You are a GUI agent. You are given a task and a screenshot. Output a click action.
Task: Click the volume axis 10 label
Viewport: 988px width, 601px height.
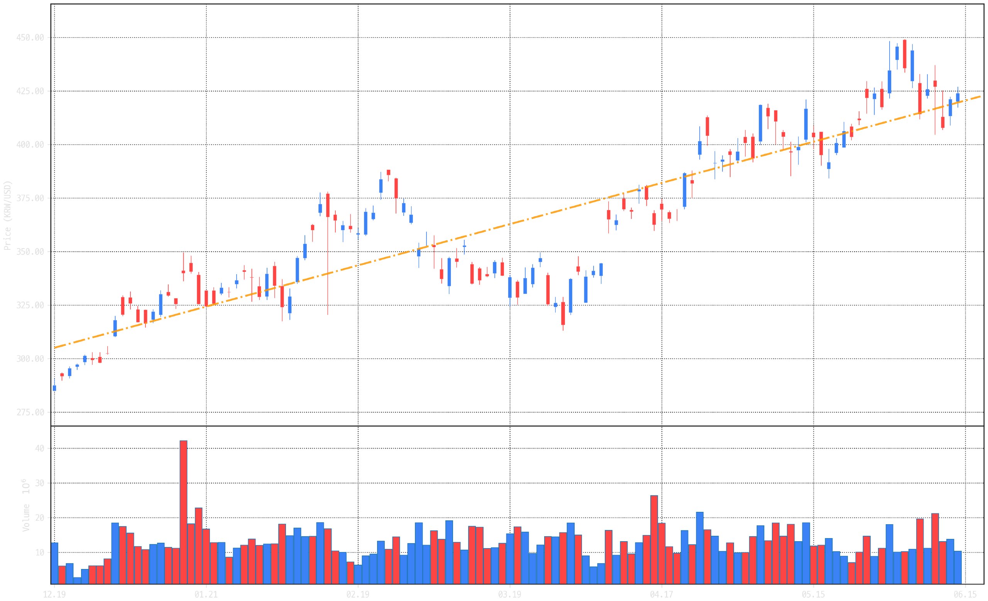(40, 552)
